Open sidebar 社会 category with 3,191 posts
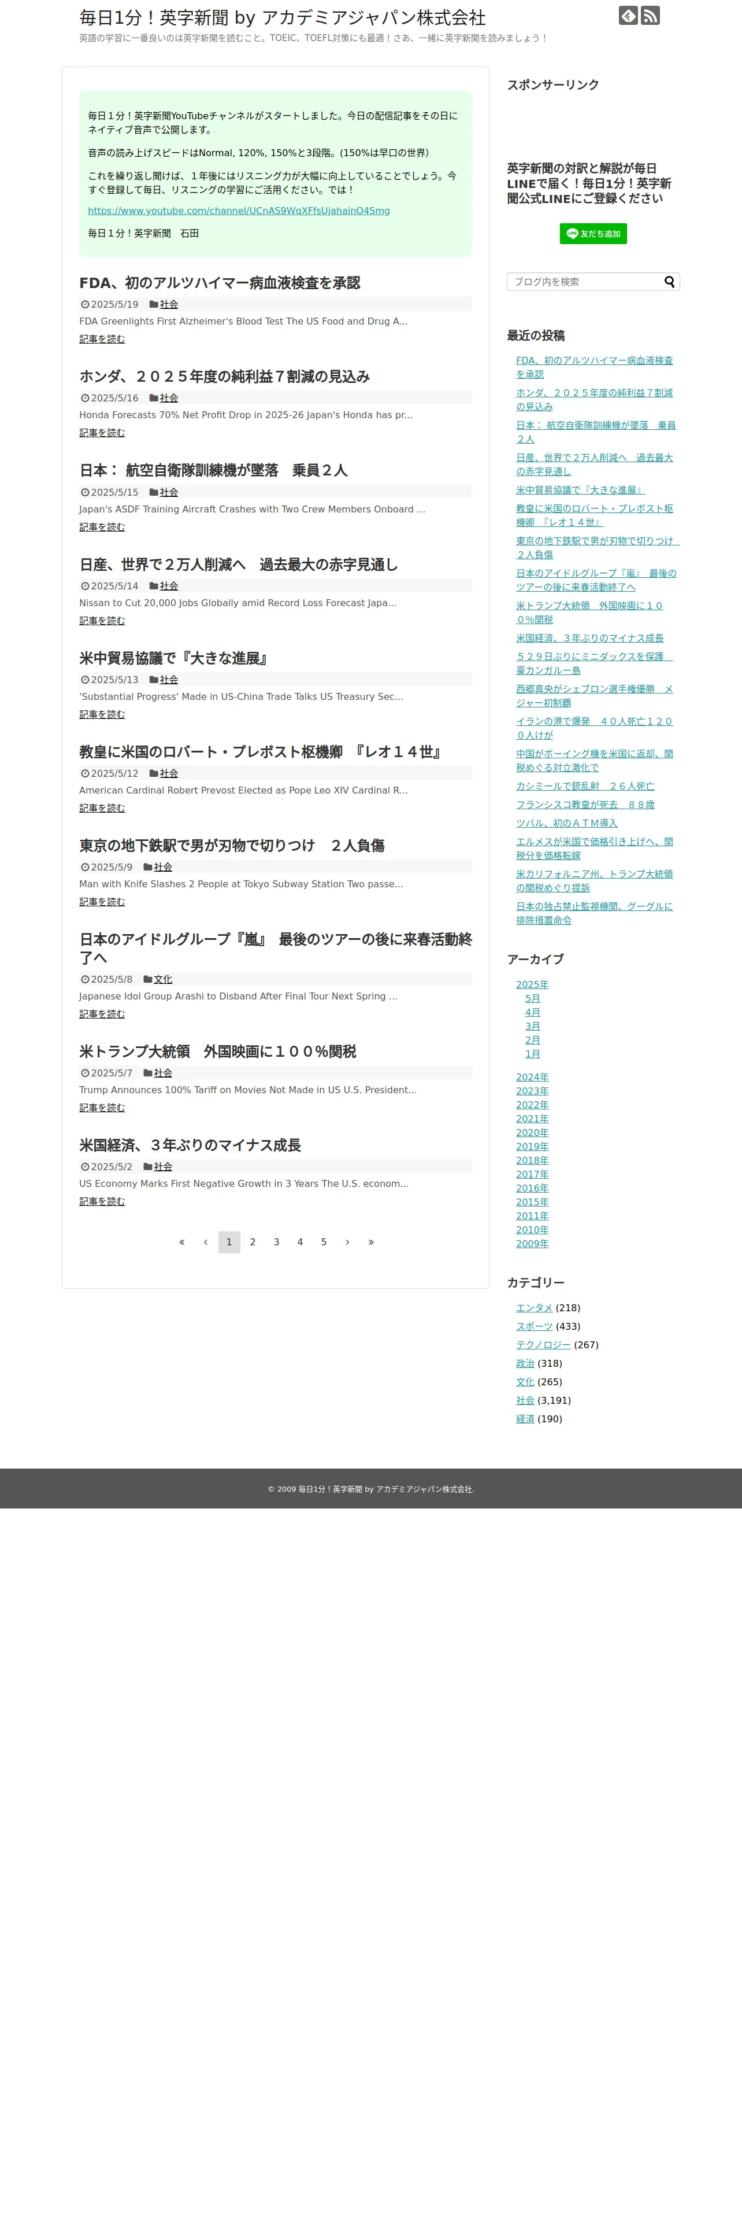This screenshot has width=742, height=2228. click(x=525, y=1400)
